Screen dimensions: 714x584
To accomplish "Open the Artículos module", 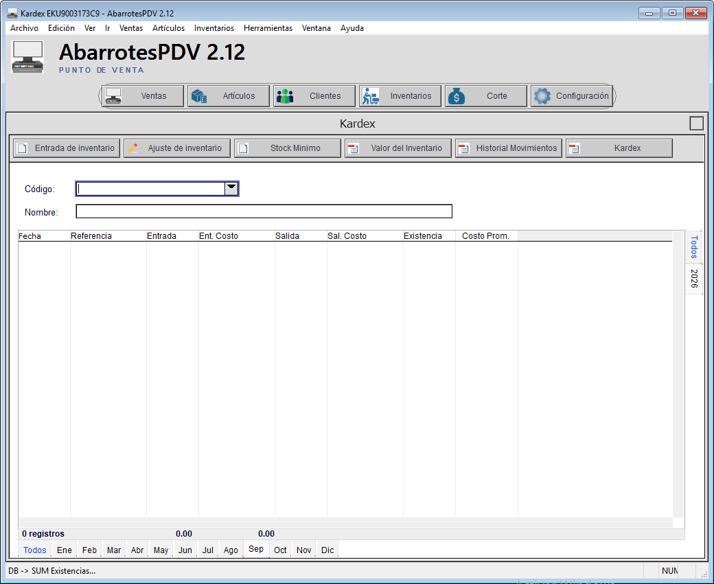I will tap(229, 96).
